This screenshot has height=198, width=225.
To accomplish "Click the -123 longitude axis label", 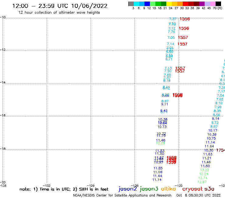I will [x=179, y=186].
